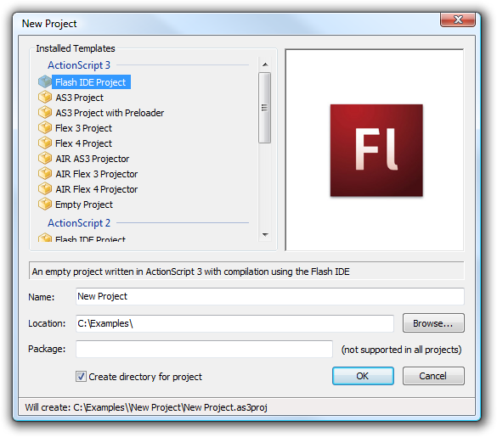Image resolution: width=497 pixels, height=437 pixels.
Task: Click the AIR Flex 3 Projector icon
Action: 45,173
